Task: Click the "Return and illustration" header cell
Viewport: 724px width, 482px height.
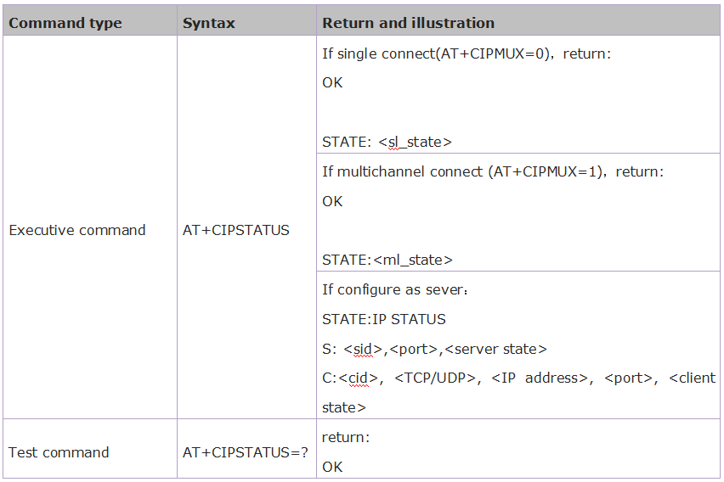Action: 408,23
